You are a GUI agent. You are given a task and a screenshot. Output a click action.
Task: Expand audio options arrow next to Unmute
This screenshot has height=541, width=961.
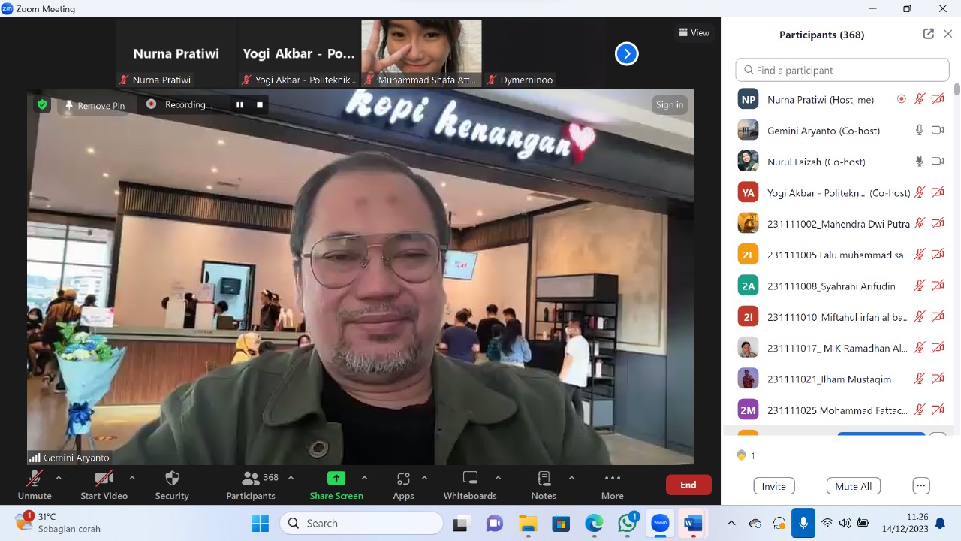[x=59, y=478]
